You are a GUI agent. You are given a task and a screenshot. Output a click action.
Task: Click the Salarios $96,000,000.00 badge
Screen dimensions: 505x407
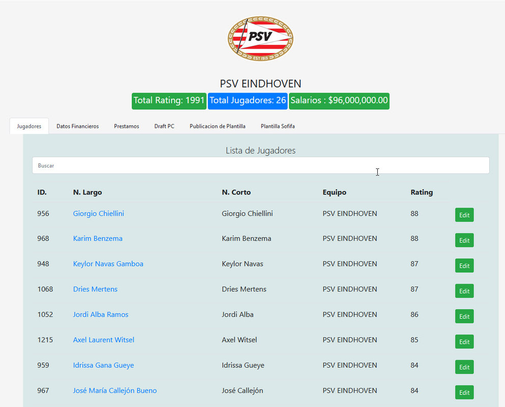(339, 101)
